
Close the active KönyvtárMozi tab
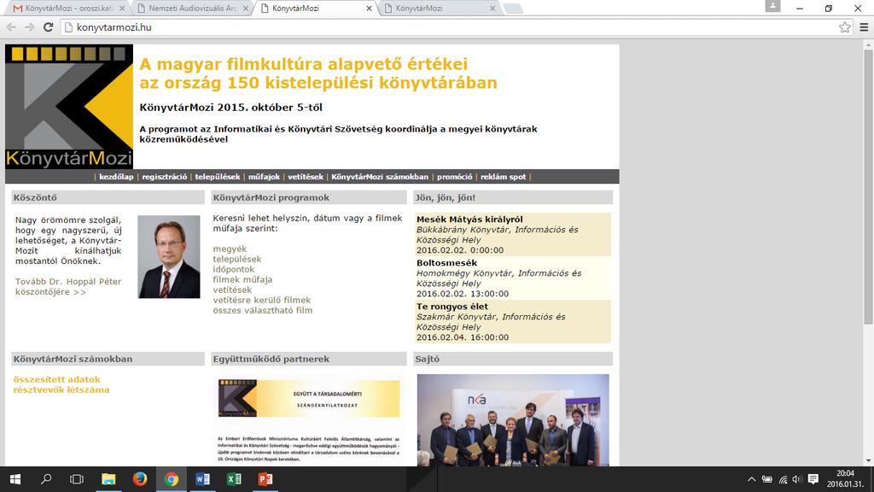point(369,9)
